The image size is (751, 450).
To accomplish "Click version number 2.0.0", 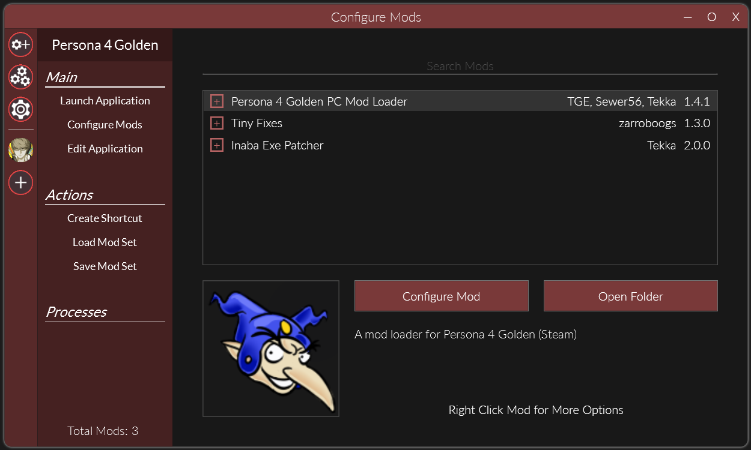I will 697,145.
